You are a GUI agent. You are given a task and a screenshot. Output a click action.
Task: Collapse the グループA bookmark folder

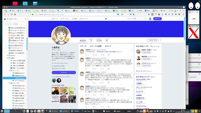pos(9,71)
